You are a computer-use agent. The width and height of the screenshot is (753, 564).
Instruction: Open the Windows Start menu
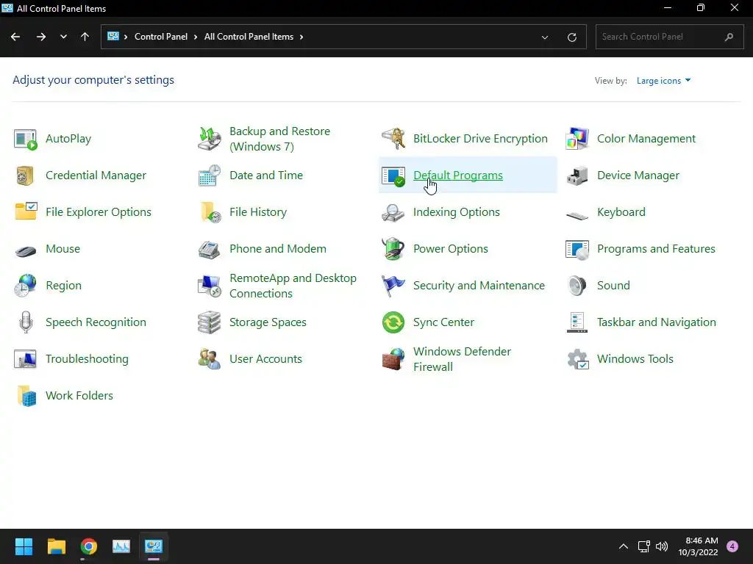[24, 546]
